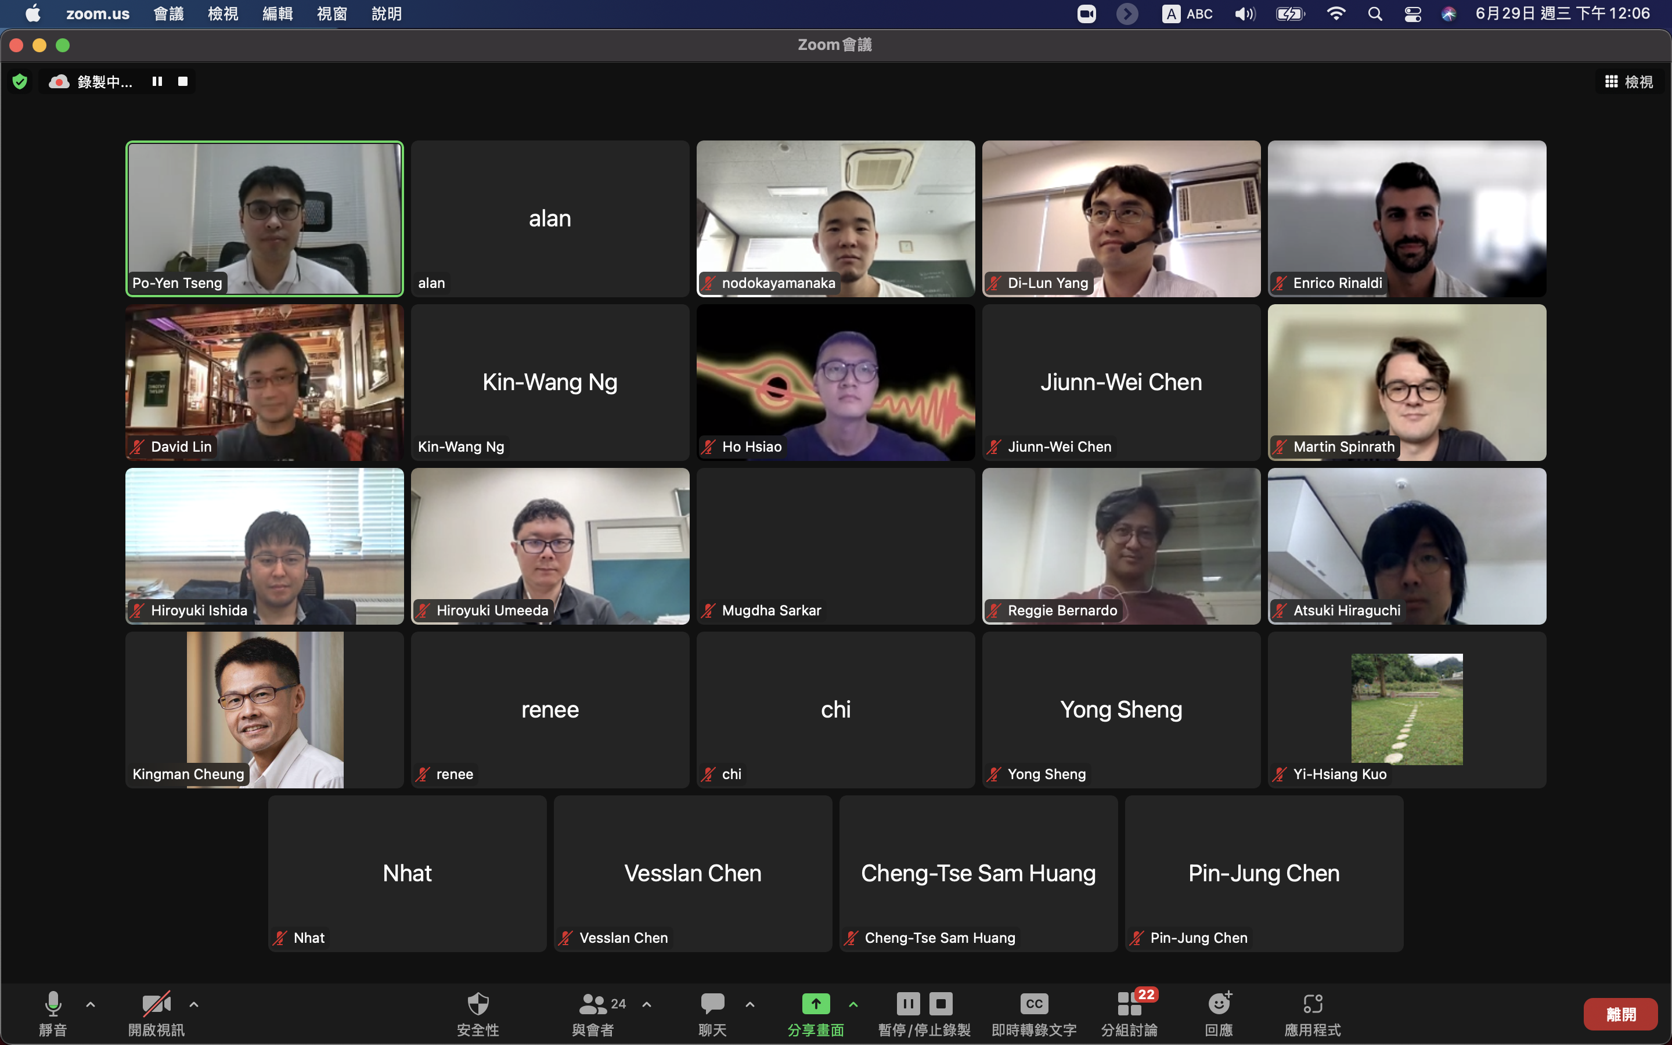This screenshot has width=1672, height=1045.
Task: Expand share screen options arrow
Action: click(853, 1004)
